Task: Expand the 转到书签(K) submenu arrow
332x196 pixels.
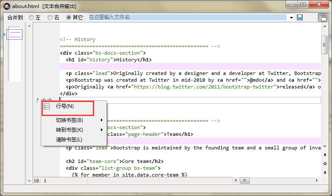Action: tap(102, 130)
